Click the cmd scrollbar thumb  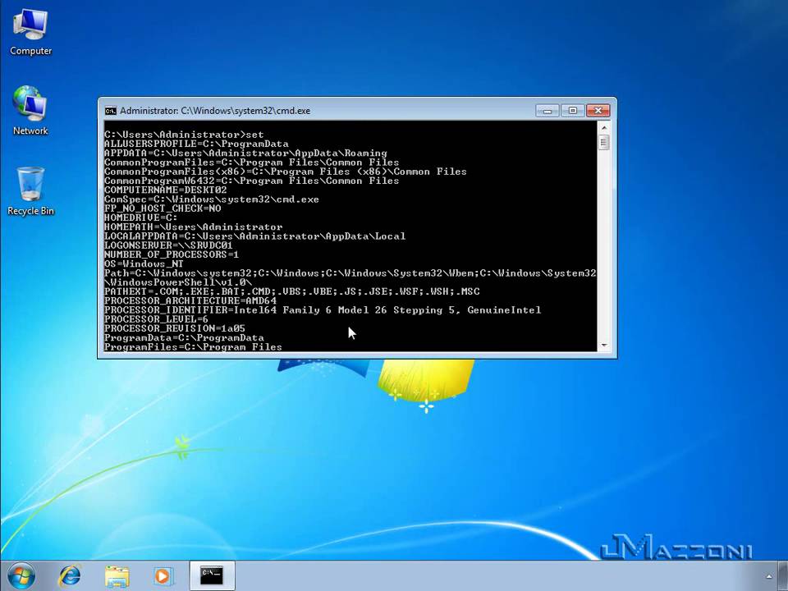click(x=604, y=143)
